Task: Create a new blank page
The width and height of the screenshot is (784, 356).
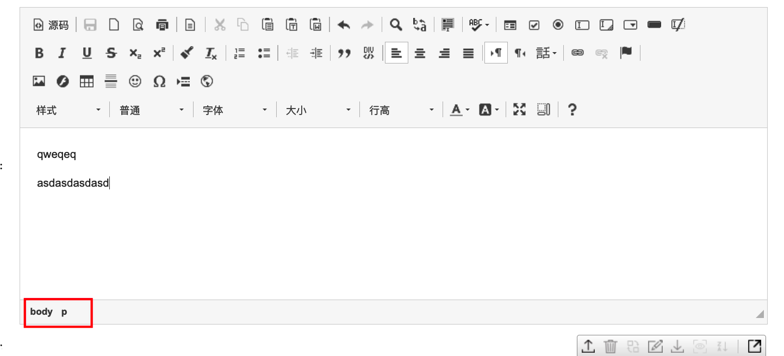Action: [x=114, y=24]
